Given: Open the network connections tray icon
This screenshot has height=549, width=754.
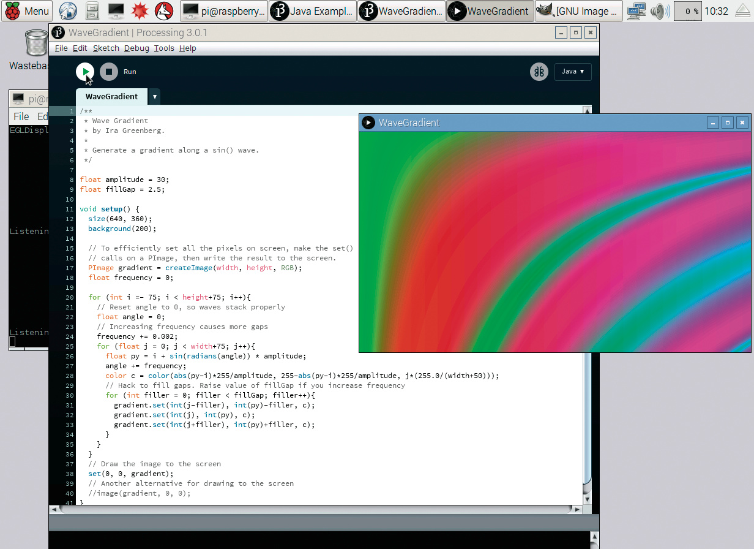Looking at the screenshot, I should [636, 11].
